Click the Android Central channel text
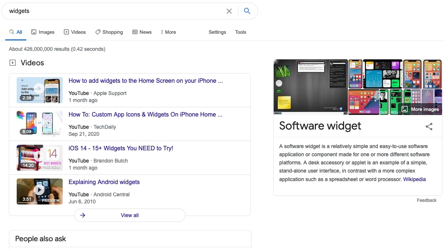The image size is (445, 249). [112, 194]
